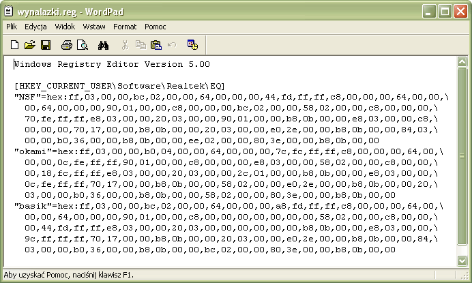
Task: Maximize the WordPad window
Action: [x=445, y=12]
